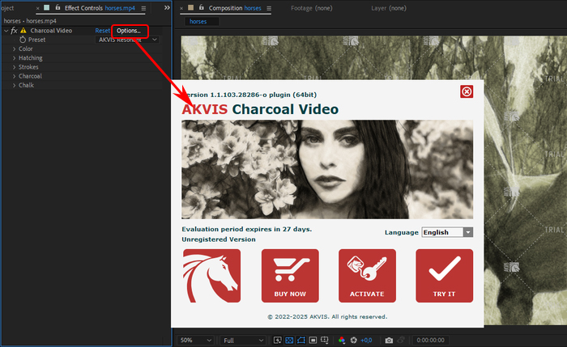Show hidden panels with double chevron
The height and width of the screenshot is (347, 567).
pyautogui.click(x=167, y=7)
